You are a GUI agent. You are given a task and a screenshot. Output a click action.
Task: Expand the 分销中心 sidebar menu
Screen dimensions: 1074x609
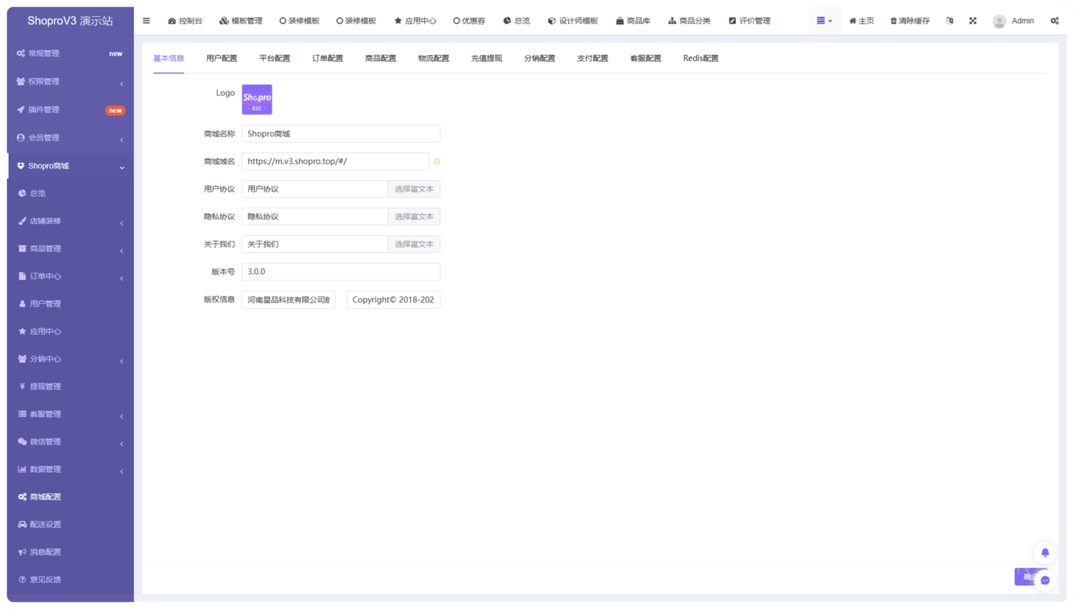click(70, 359)
